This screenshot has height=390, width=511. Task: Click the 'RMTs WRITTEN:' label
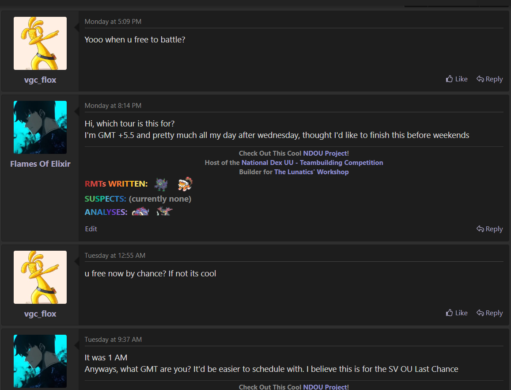point(116,184)
